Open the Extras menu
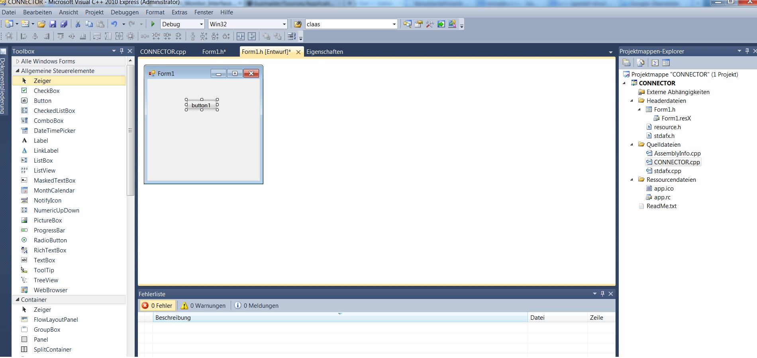757x358 pixels. 179,12
